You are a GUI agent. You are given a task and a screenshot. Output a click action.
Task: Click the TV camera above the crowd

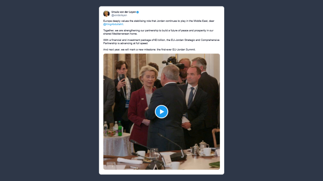173,62
